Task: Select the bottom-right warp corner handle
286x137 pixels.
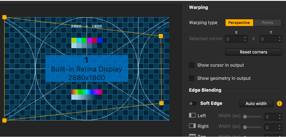Action: (x=161, y=103)
